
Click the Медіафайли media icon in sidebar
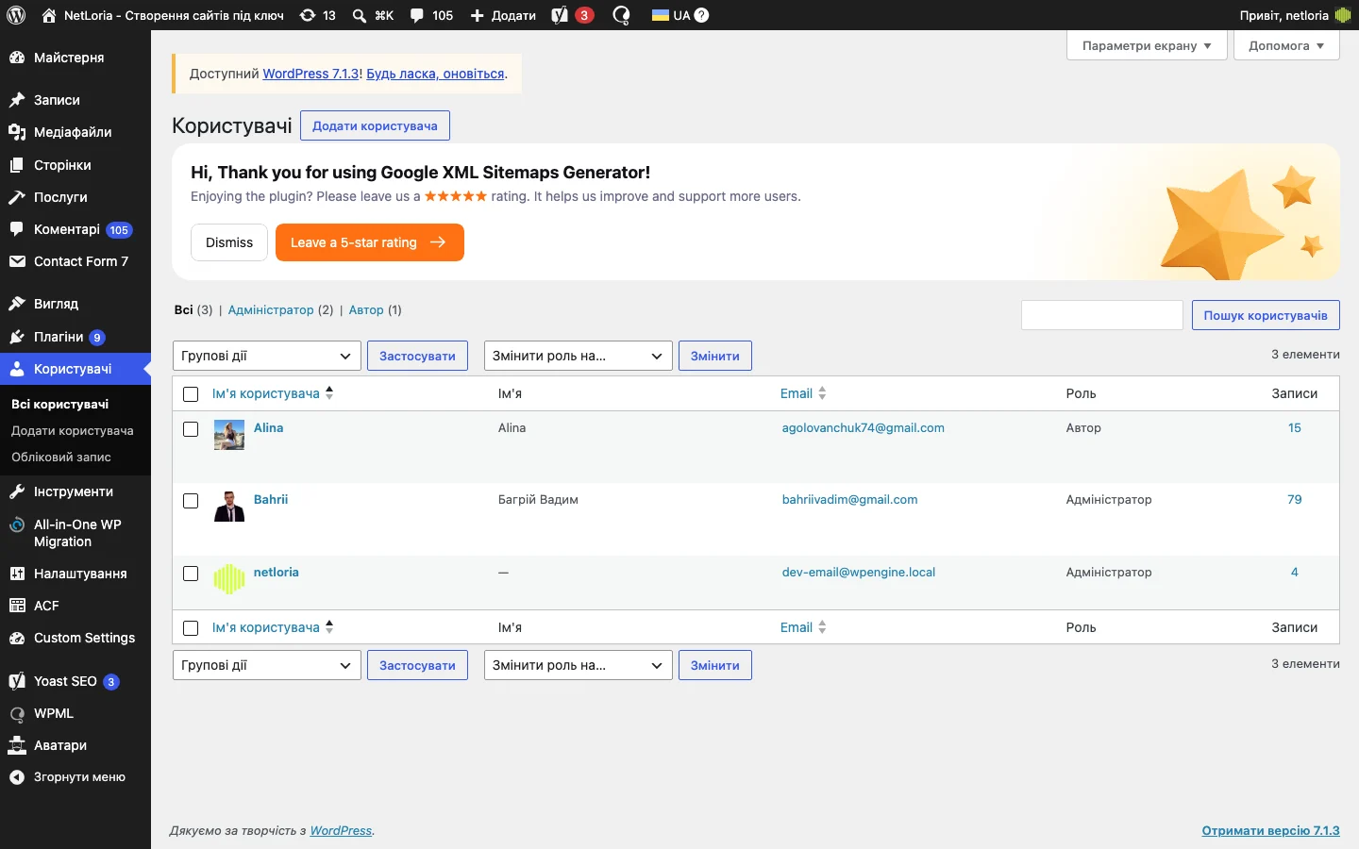[x=17, y=132]
